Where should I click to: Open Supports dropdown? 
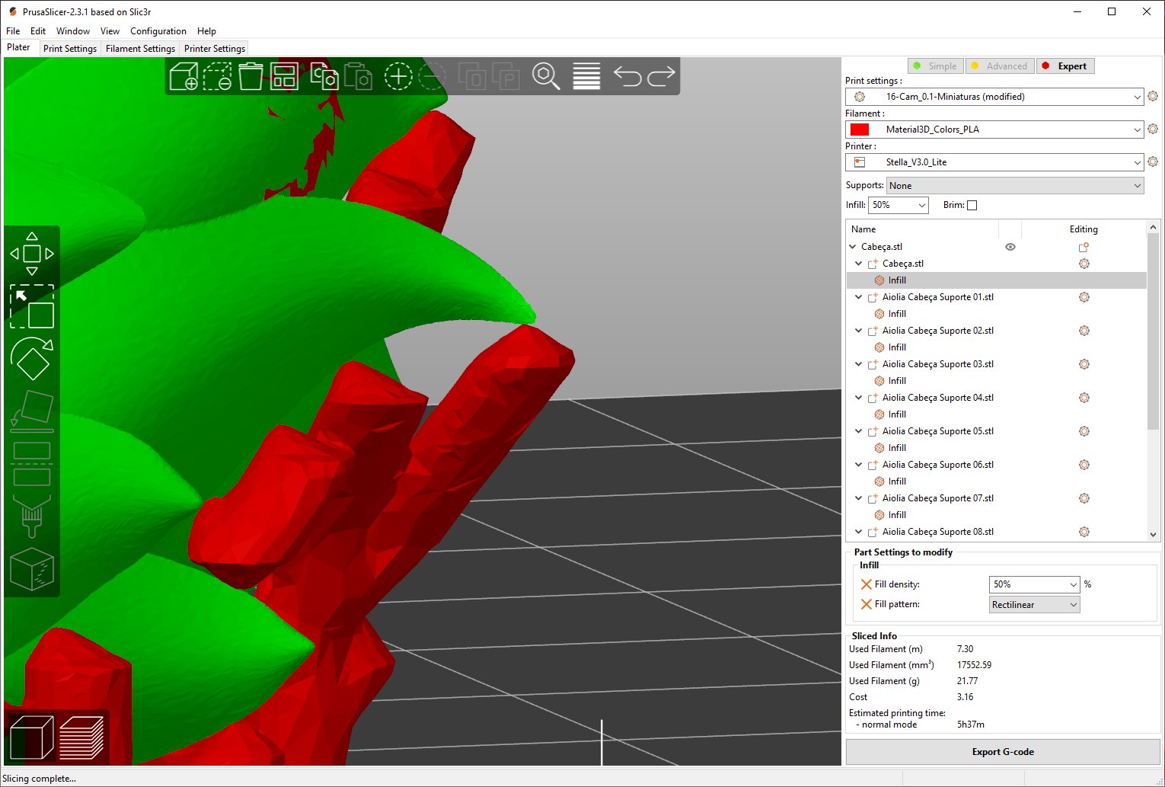point(1015,186)
